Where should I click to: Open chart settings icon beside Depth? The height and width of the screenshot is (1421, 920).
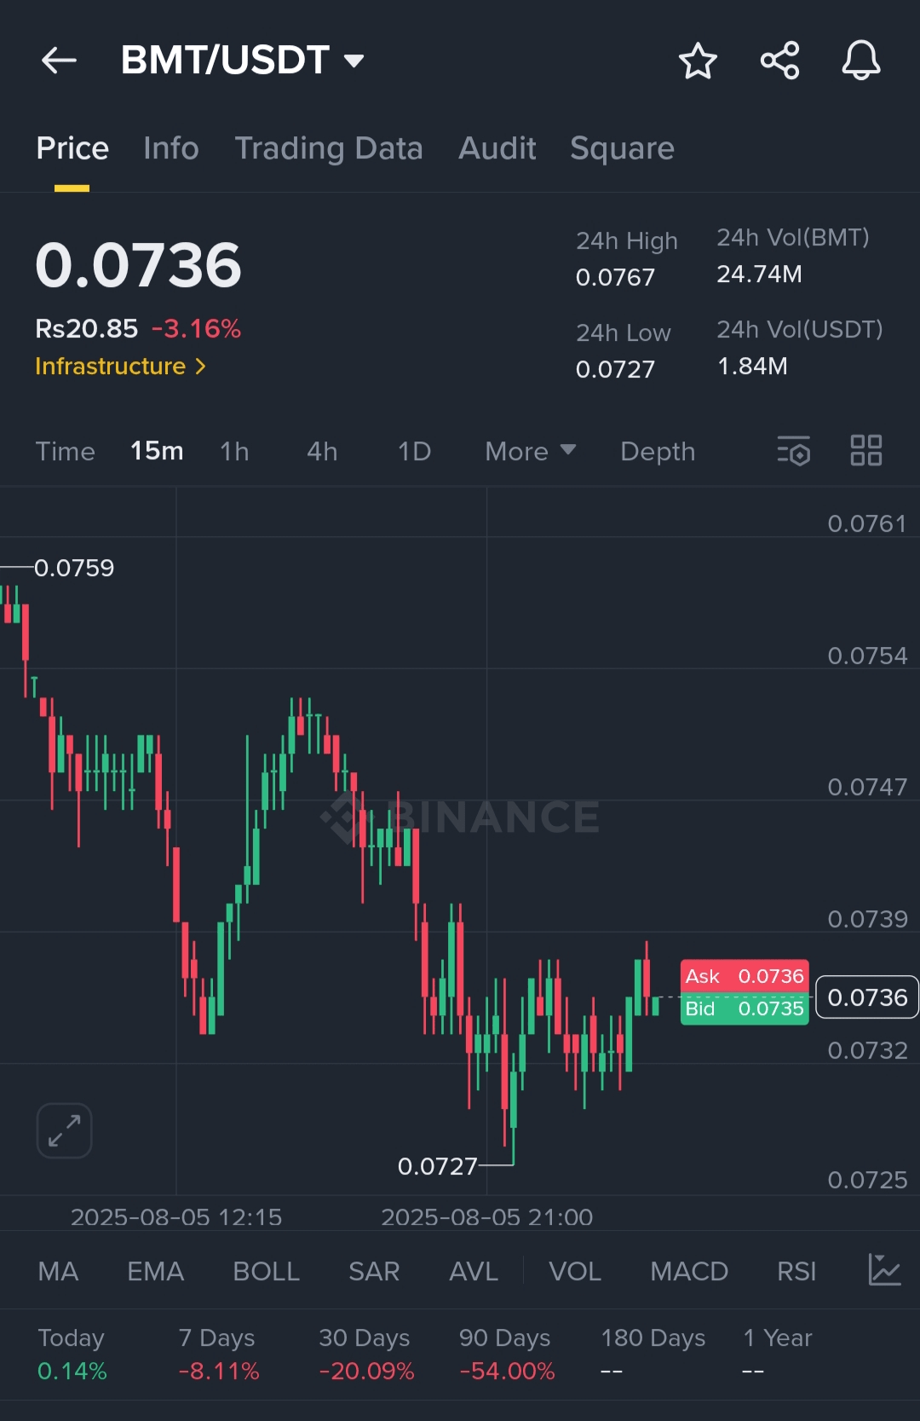coord(794,451)
